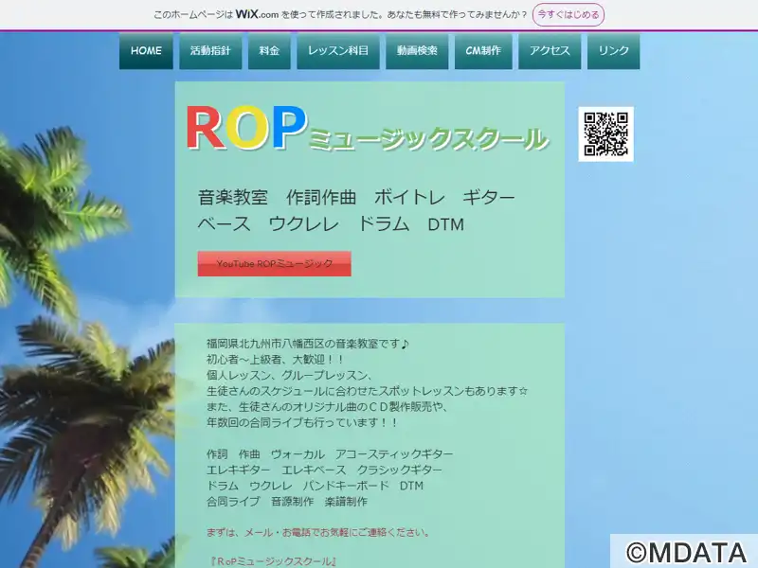Click the heading line ベース ウクレレ ドラム DTM
This screenshot has width=758, height=568.
coord(331,224)
